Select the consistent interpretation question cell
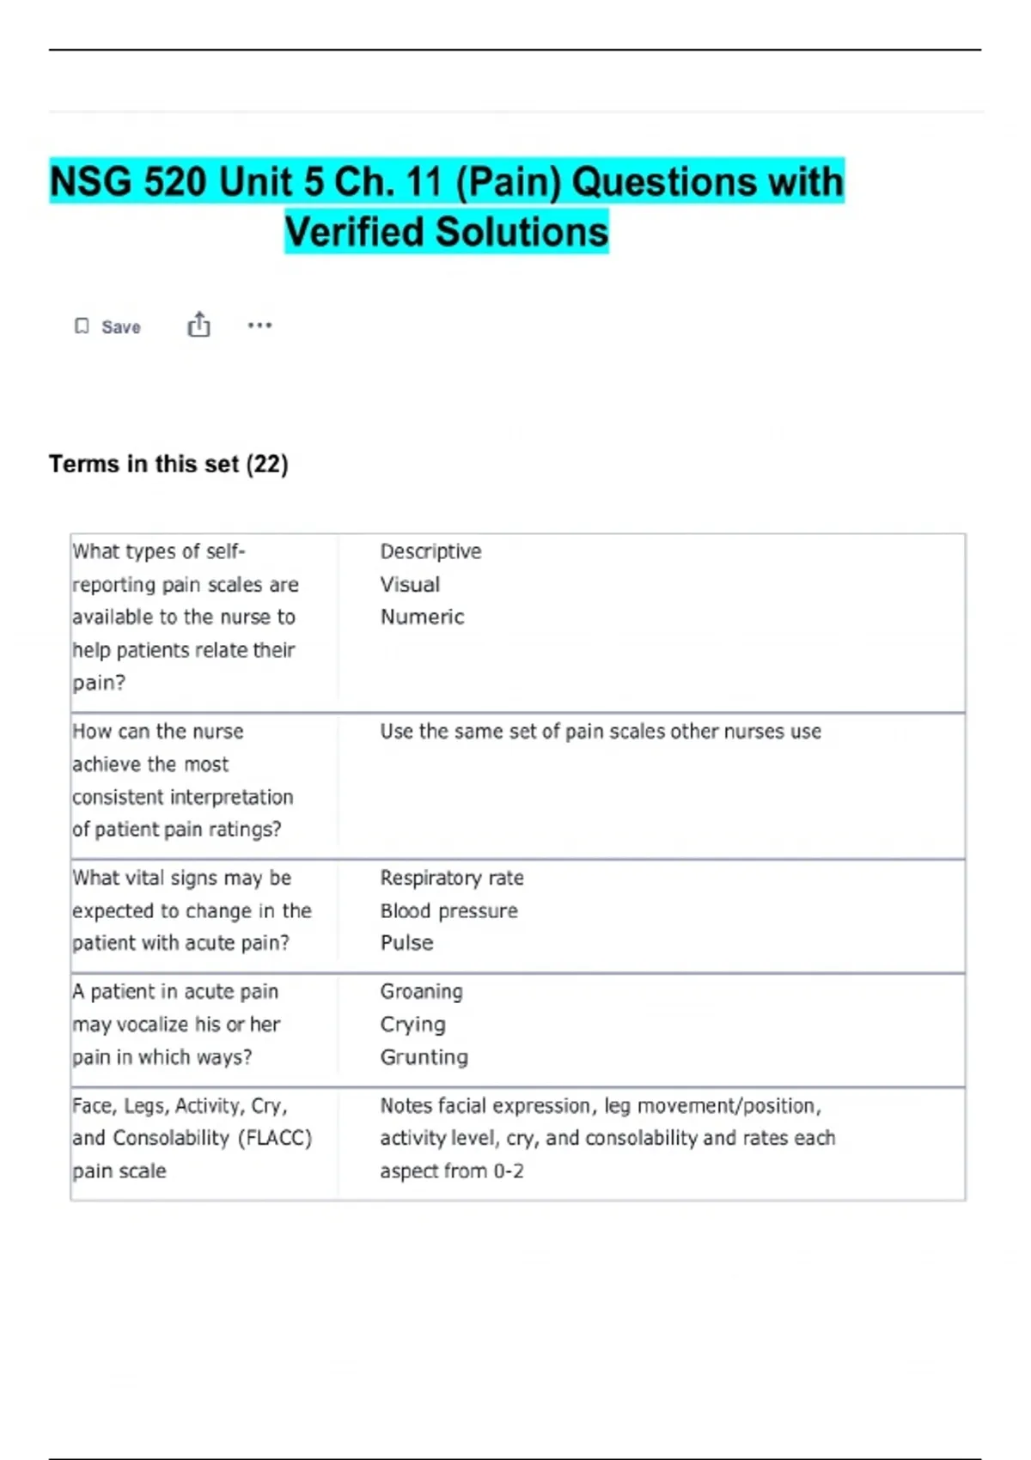 182,781
